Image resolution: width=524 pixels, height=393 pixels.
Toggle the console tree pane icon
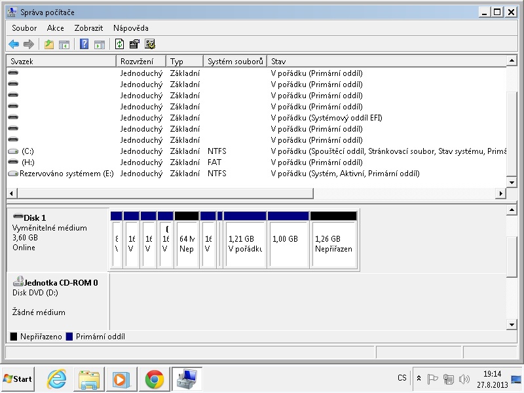[64, 45]
